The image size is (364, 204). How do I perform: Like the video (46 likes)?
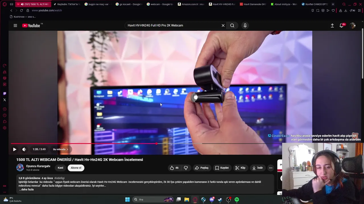pyautogui.click(x=174, y=168)
